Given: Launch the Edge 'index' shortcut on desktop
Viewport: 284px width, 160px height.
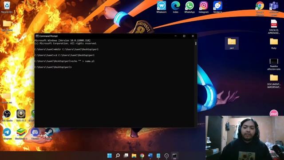Looking at the screenshot, I should pyautogui.click(x=176, y=7).
